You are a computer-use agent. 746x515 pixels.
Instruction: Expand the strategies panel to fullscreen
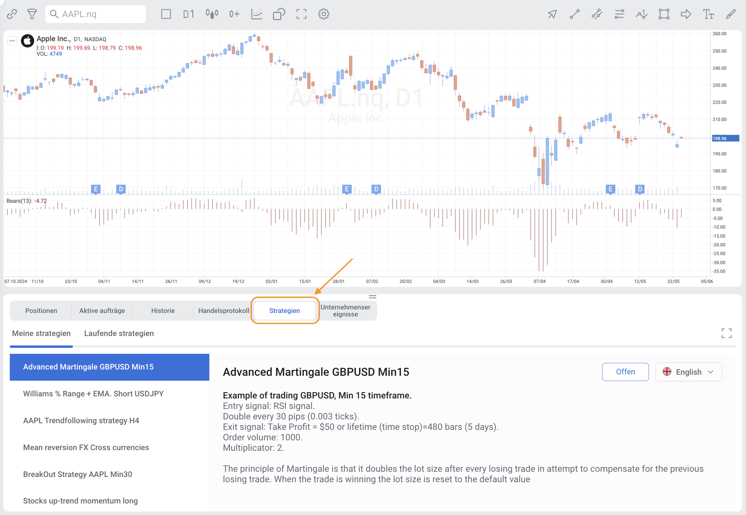click(726, 333)
